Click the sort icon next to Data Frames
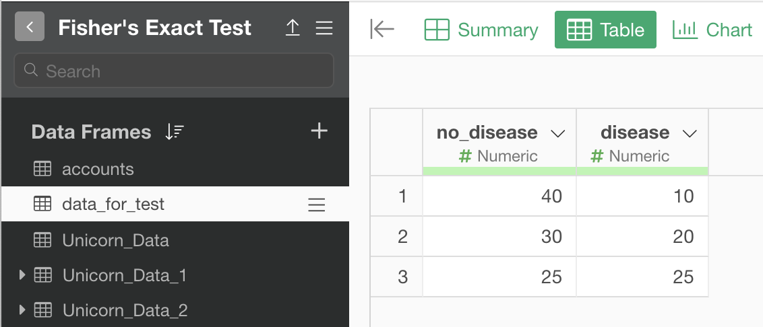Image resolution: width=763 pixels, height=327 pixels. (x=174, y=132)
